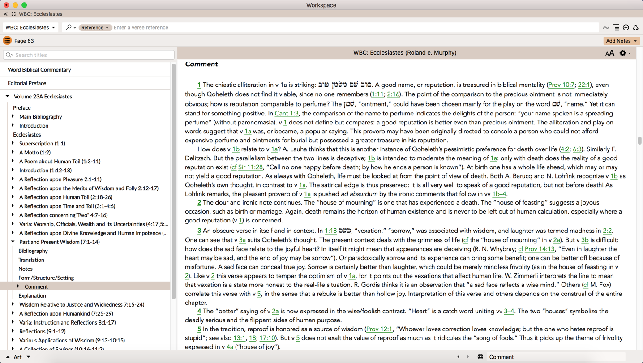Open the Preface entry
Image resolution: width=643 pixels, height=363 pixels.
click(x=22, y=108)
